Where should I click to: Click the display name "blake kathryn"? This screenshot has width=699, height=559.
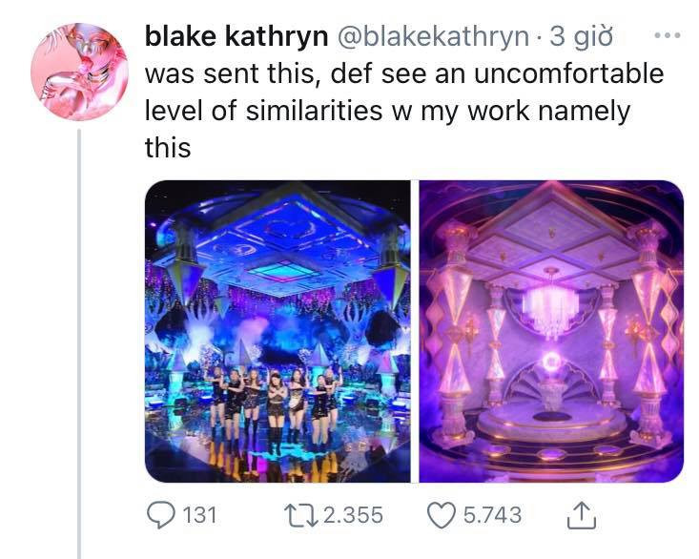pyautogui.click(x=233, y=36)
